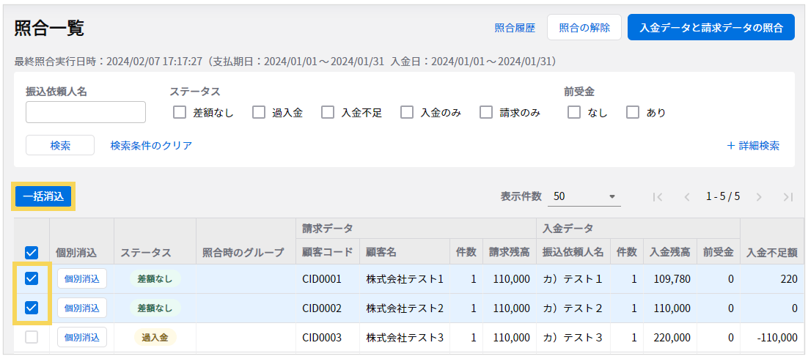Open the 照合履歴 link
The height and width of the screenshot is (359, 808).
(x=515, y=28)
